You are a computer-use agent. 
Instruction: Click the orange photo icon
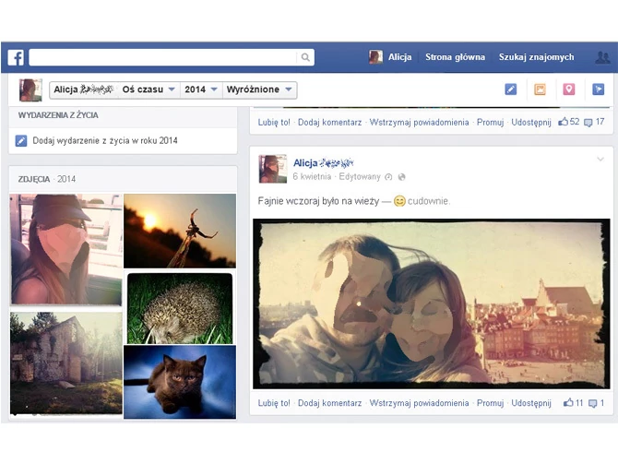[x=540, y=89]
